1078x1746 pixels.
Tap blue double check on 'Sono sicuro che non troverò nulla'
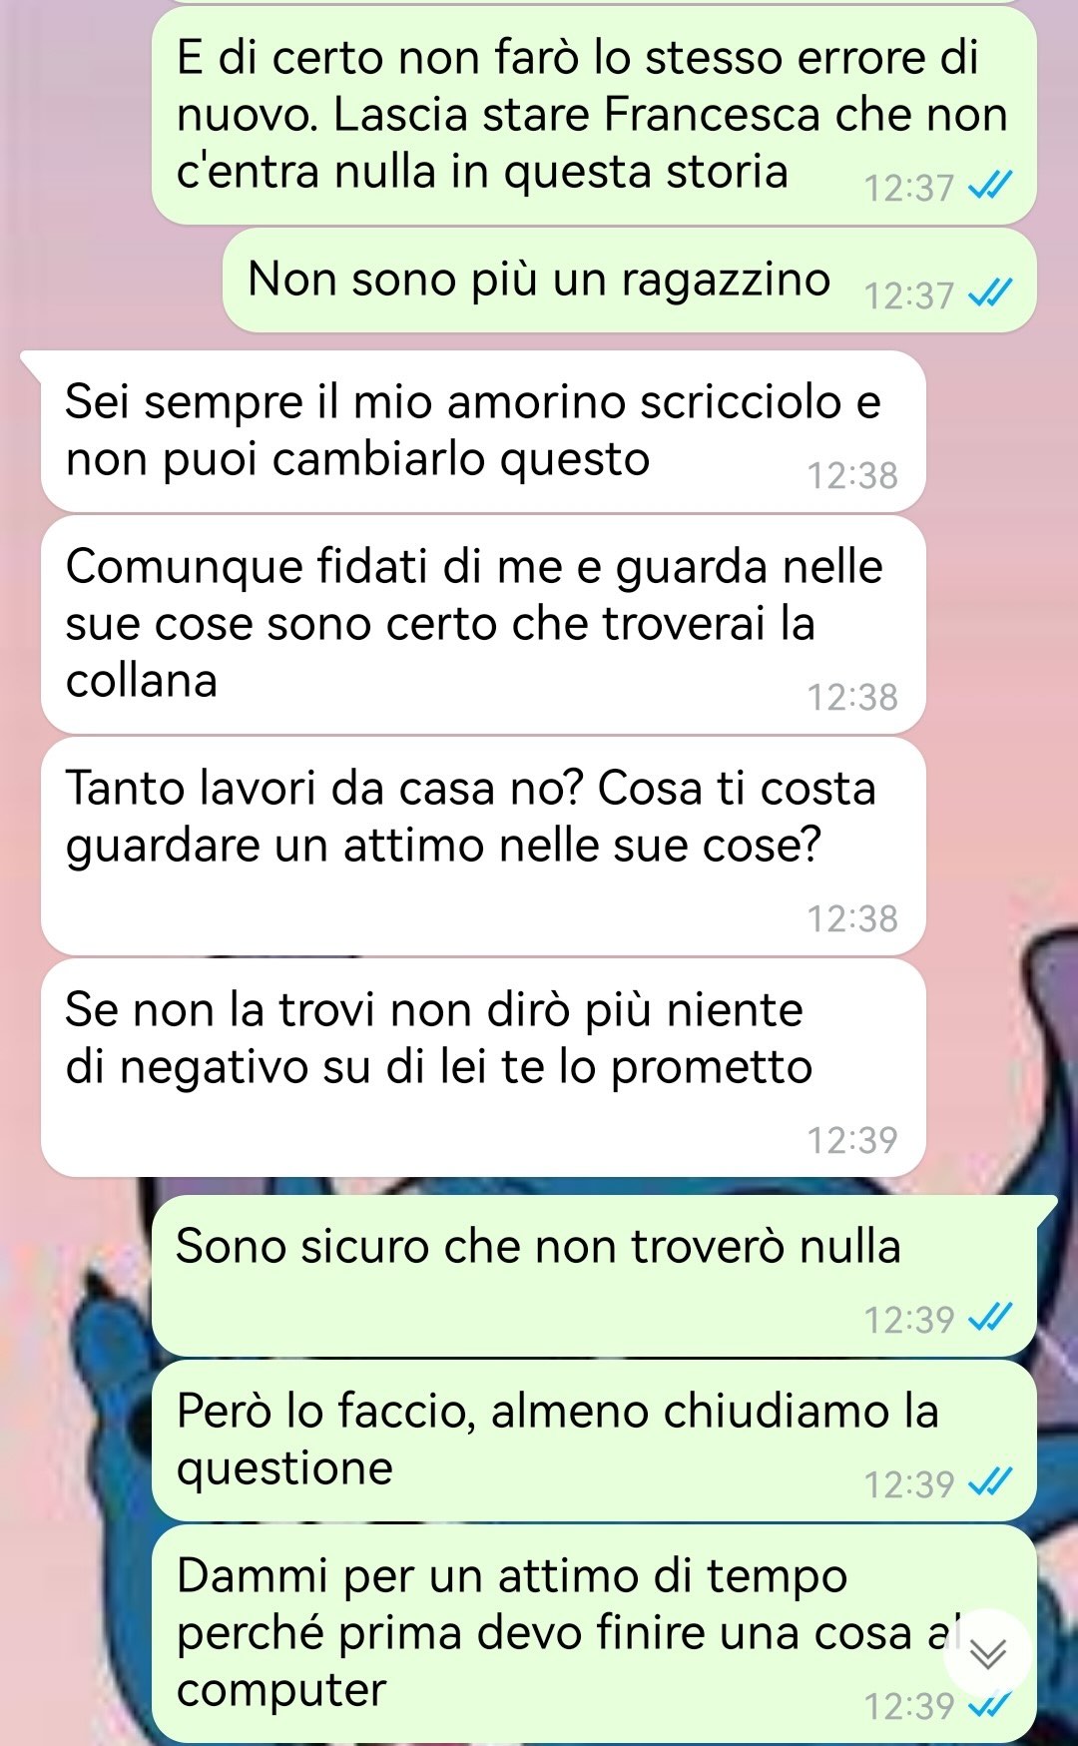[x=992, y=1318]
